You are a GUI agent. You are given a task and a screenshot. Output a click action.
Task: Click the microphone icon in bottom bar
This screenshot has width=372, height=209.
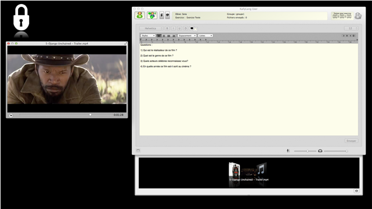288,151
